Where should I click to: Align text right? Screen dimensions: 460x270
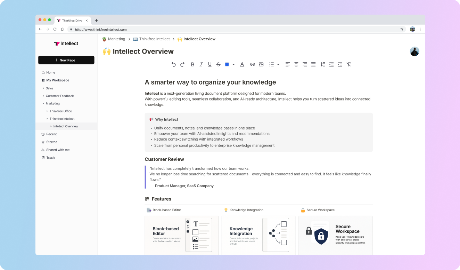(305, 64)
